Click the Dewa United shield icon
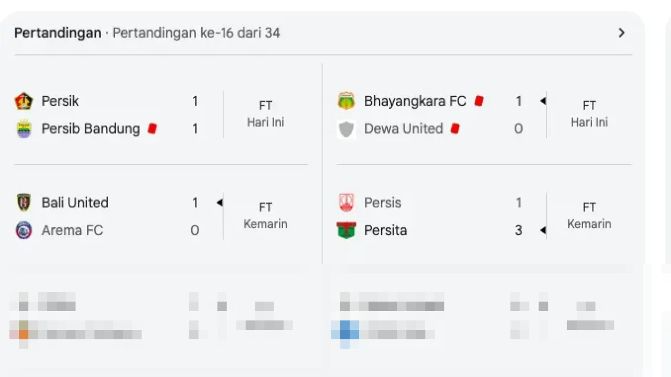This screenshot has height=377, width=671. pyautogui.click(x=347, y=129)
